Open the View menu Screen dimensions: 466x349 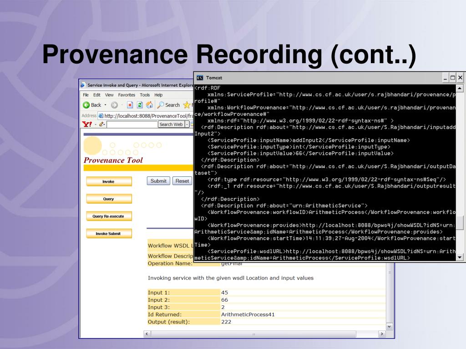coord(109,95)
